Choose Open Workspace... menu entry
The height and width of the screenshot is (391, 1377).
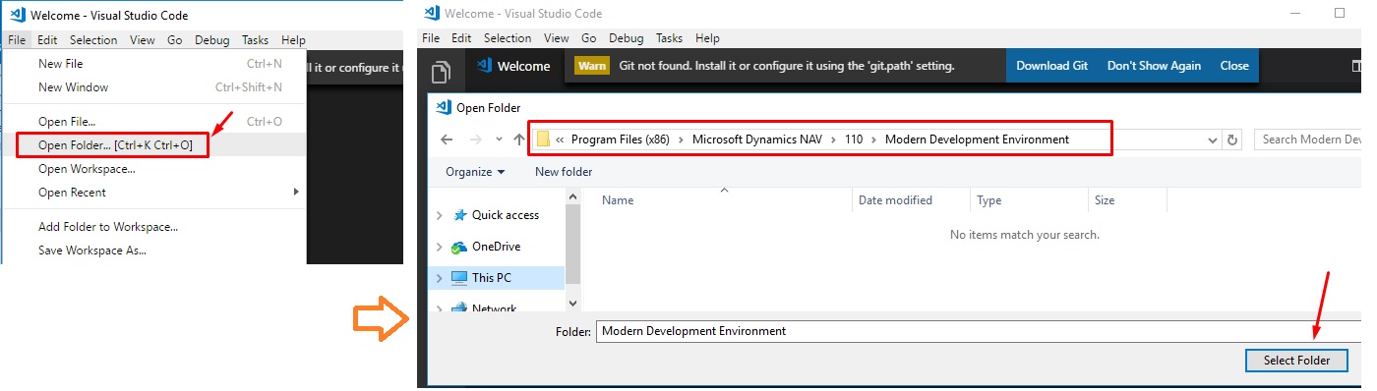154,168
